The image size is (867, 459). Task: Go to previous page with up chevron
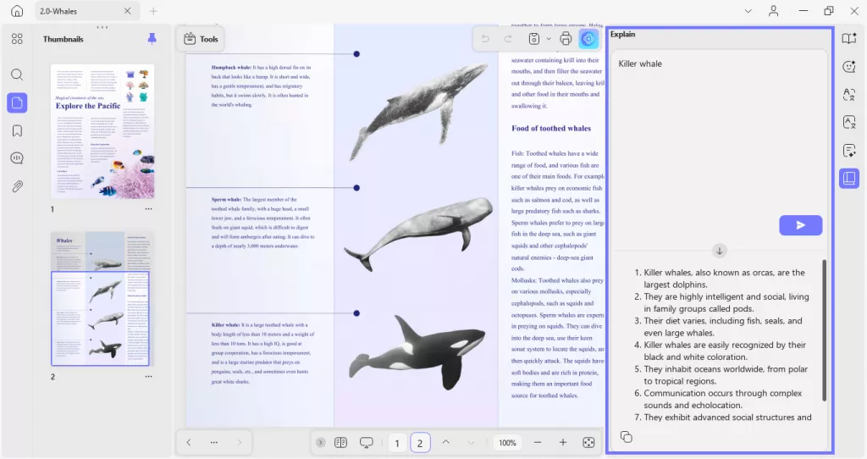click(x=445, y=442)
